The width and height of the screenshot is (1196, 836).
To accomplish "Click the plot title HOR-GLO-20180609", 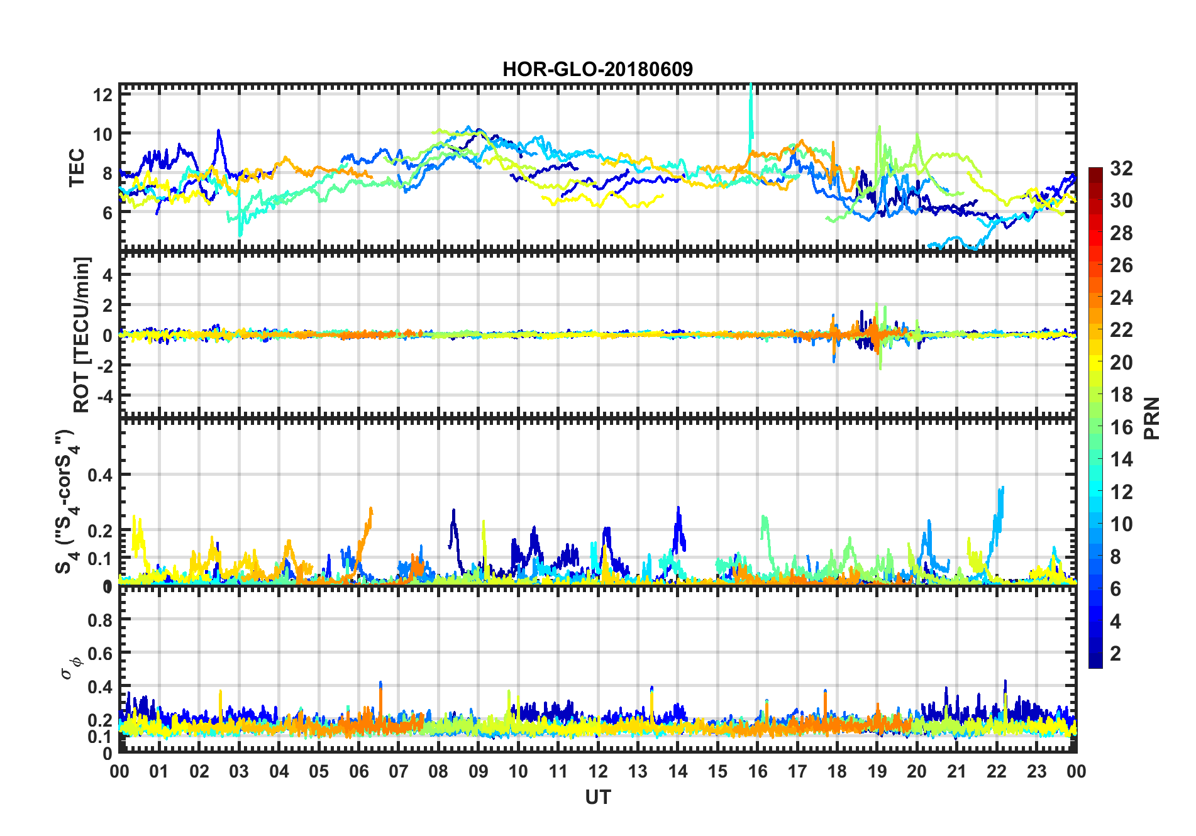I will [x=597, y=69].
